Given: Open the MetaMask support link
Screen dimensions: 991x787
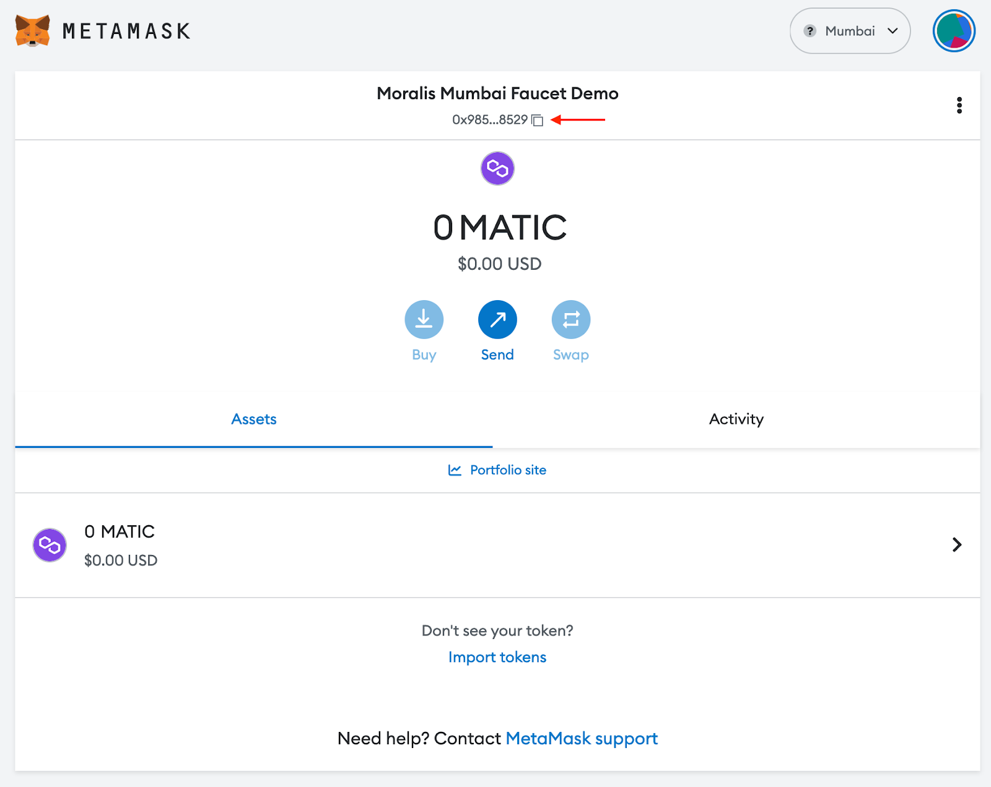Looking at the screenshot, I should coord(582,739).
